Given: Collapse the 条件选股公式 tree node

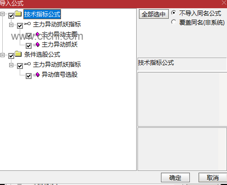Looking at the screenshot, I should (2, 55).
